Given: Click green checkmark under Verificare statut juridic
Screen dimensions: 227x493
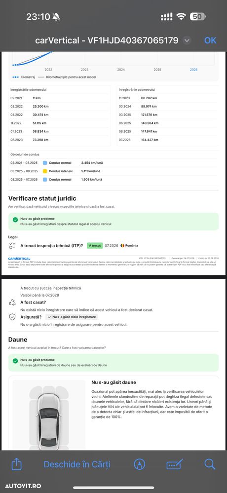Looking at the screenshot, I should [x=15, y=220].
